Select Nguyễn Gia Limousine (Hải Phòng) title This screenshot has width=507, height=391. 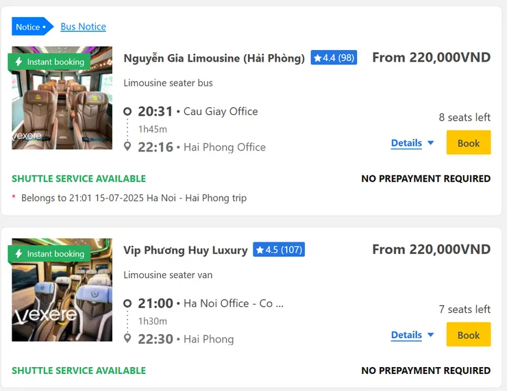pos(214,58)
